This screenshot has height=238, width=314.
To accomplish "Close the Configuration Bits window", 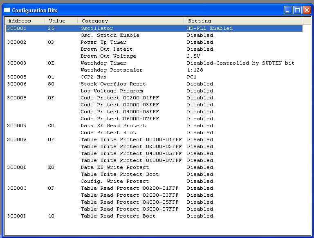I will [307, 10].
